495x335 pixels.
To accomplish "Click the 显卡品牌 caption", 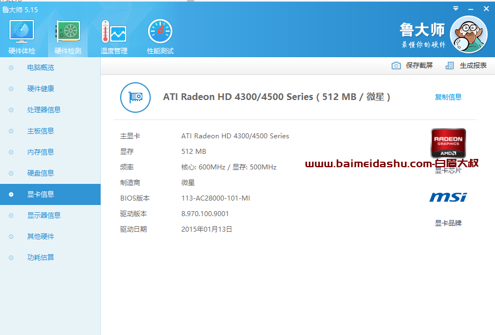I will pyautogui.click(x=448, y=223).
